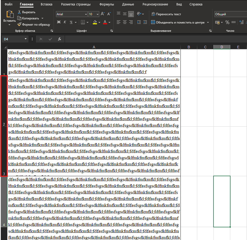
Task: Select row 4 header
Action: 4,202
